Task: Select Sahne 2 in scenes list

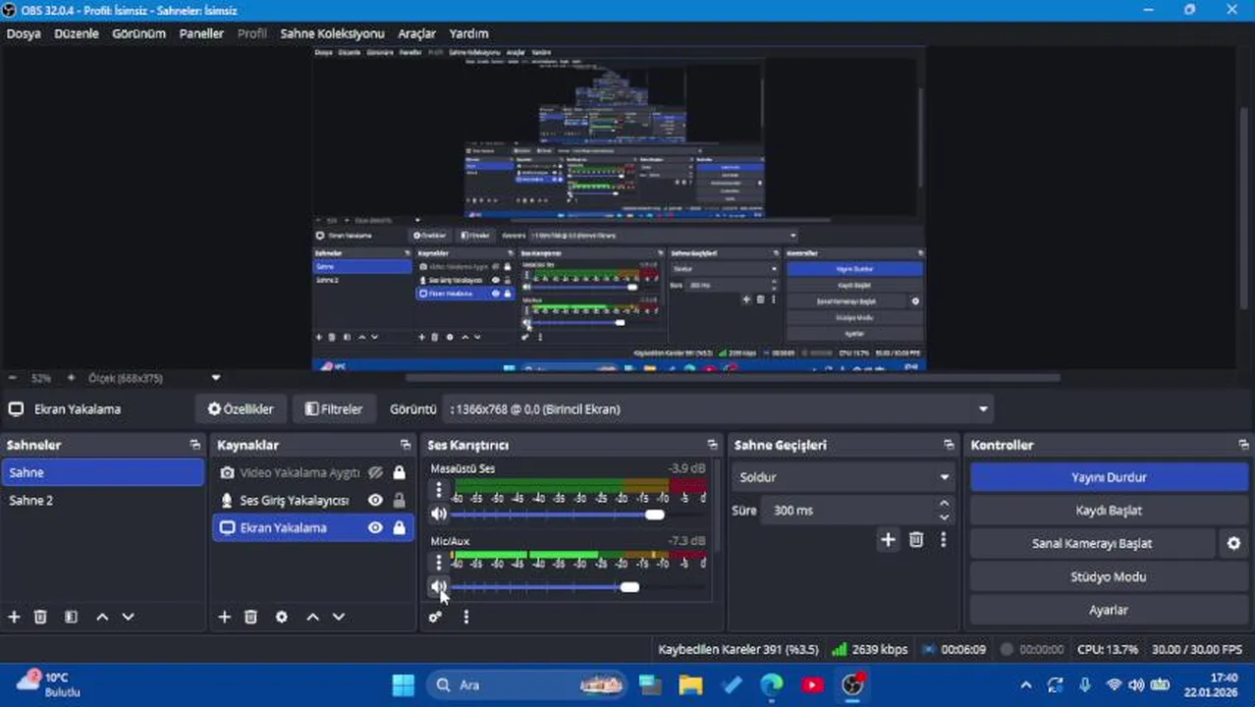Action: coord(103,500)
